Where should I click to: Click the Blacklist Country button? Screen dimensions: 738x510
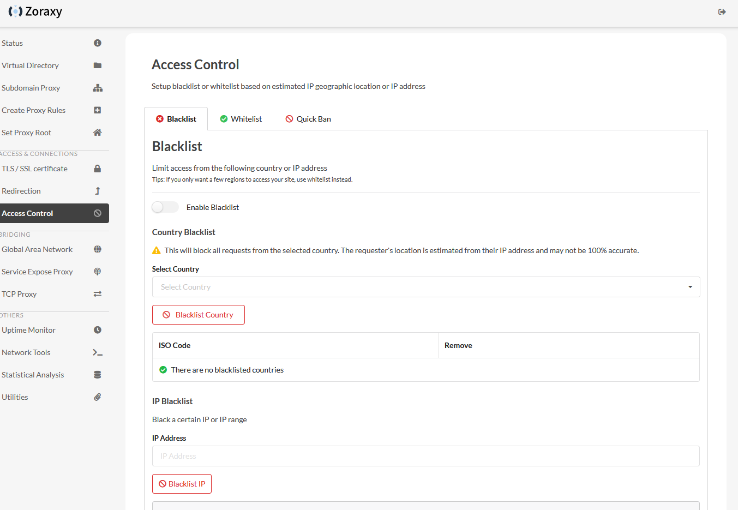click(199, 315)
